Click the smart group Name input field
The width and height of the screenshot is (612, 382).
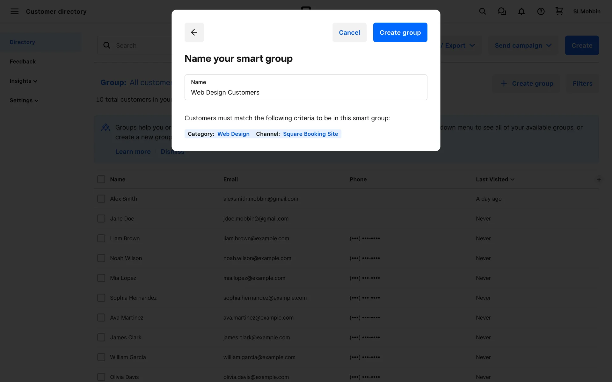(x=306, y=92)
